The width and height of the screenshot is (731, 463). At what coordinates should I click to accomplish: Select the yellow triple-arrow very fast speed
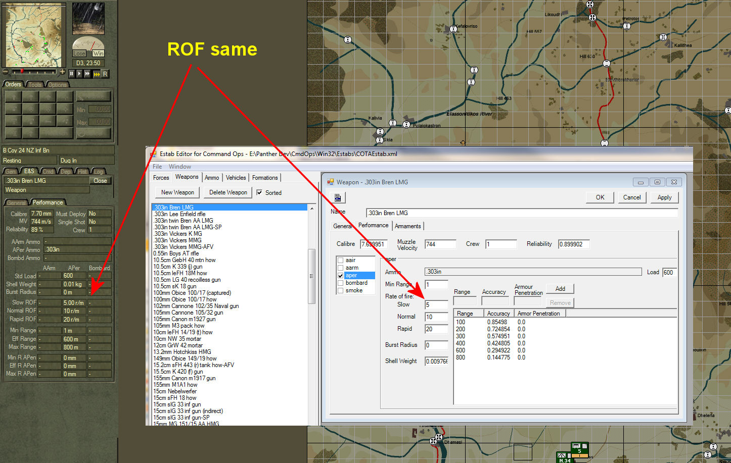(97, 74)
